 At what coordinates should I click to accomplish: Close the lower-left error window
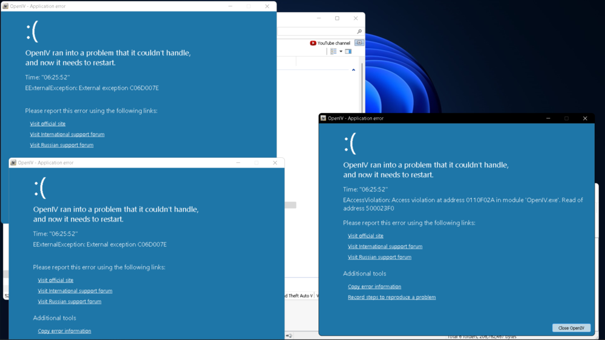275,163
